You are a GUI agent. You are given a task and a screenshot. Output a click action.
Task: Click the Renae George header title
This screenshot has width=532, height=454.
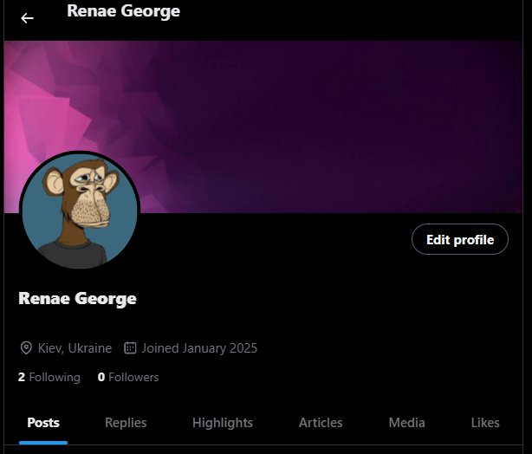[x=124, y=11]
